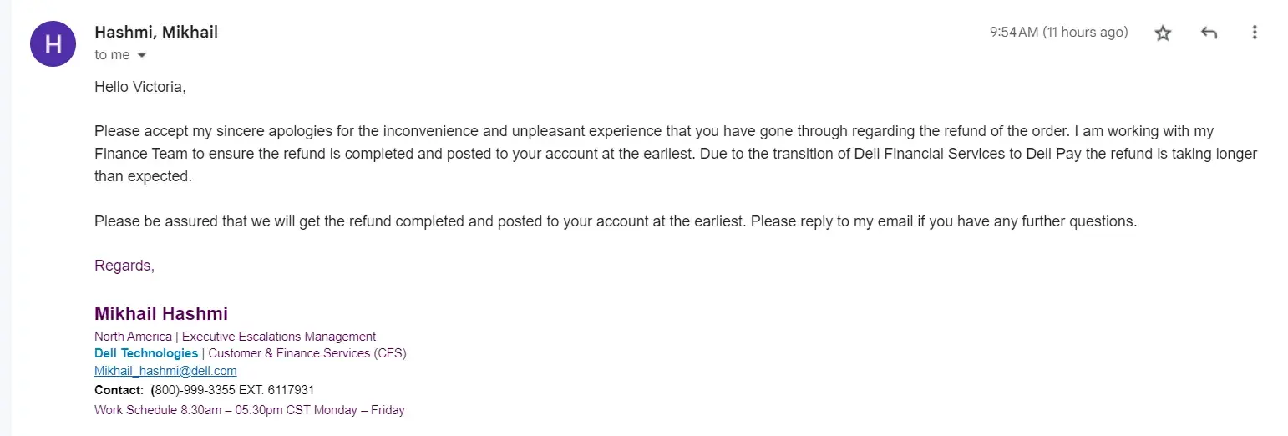Click sender name "Hashmi, Mikhail"
This screenshot has width=1288, height=436.
pos(156,33)
